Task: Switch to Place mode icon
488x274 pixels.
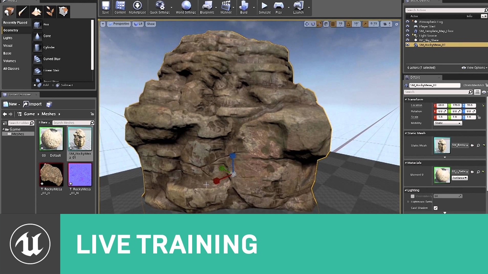Action: tap(9, 11)
